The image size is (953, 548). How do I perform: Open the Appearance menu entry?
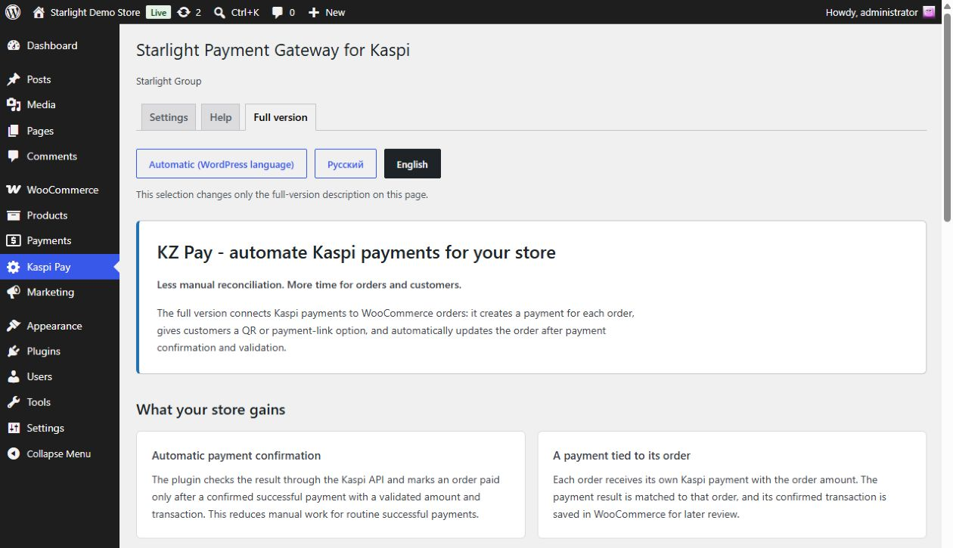coord(60,326)
